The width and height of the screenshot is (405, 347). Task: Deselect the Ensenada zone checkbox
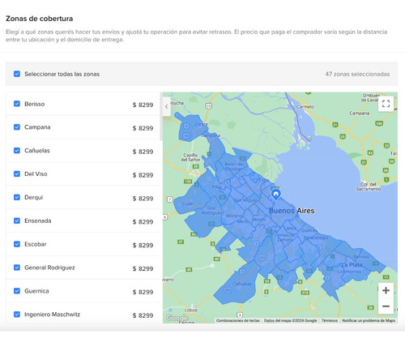click(17, 221)
